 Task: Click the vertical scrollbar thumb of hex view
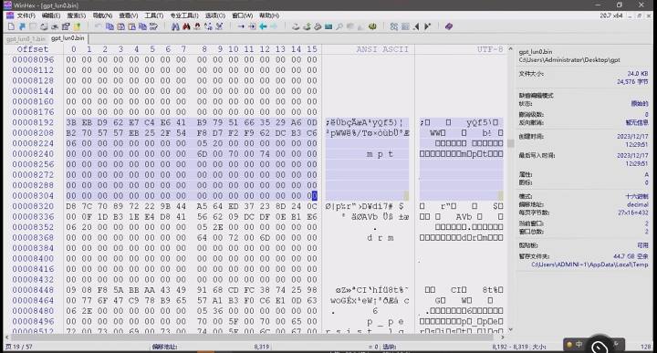[510, 143]
